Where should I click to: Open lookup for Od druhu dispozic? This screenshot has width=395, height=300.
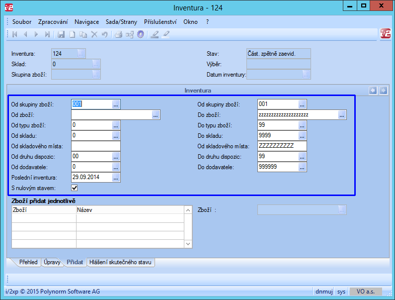116,157
